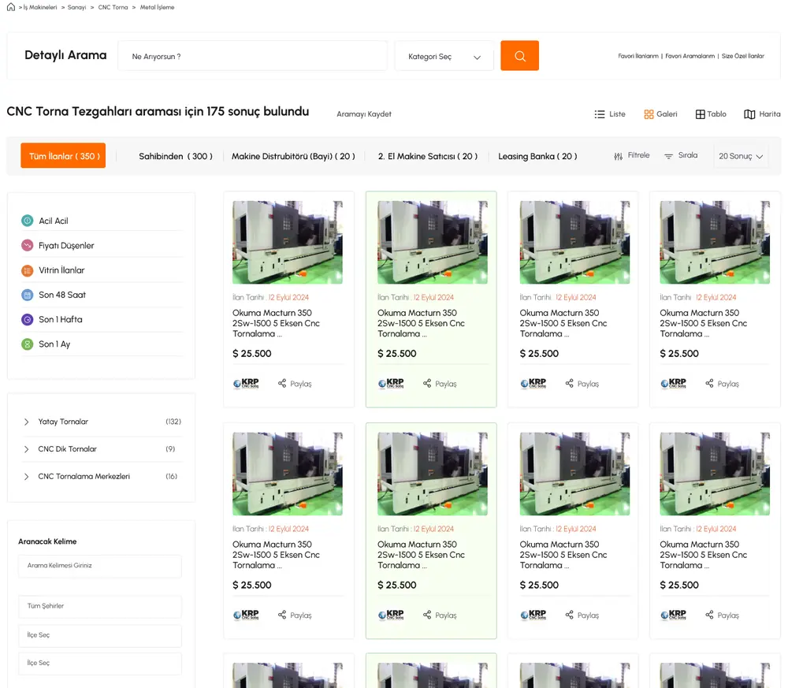The width and height of the screenshot is (788, 688).
Task: Select the Leasing Banka (20) tab
Action: (x=537, y=156)
